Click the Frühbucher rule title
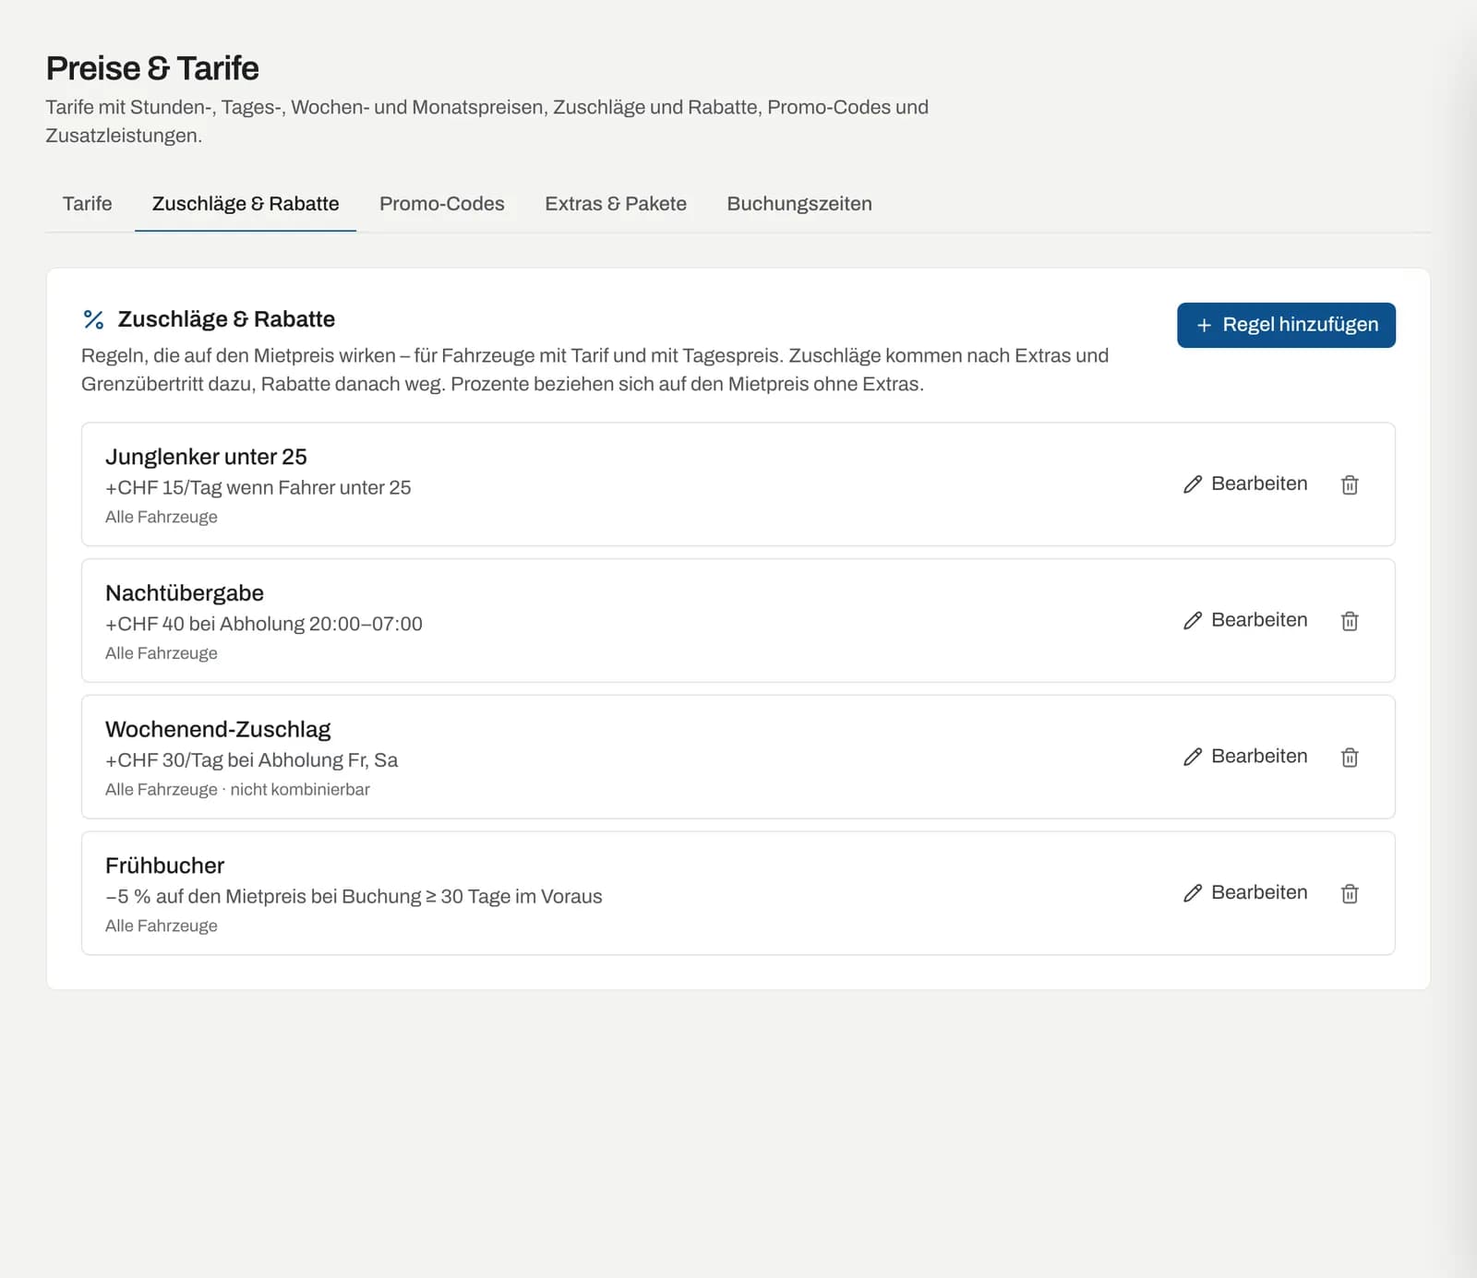The image size is (1477, 1278). pos(165,866)
